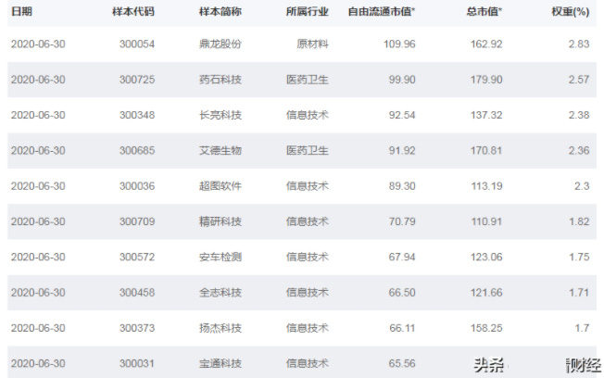The width and height of the screenshot is (604, 378).
Task: Click the 扬杰科技 stock name
Action: click(x=220, y=327)
